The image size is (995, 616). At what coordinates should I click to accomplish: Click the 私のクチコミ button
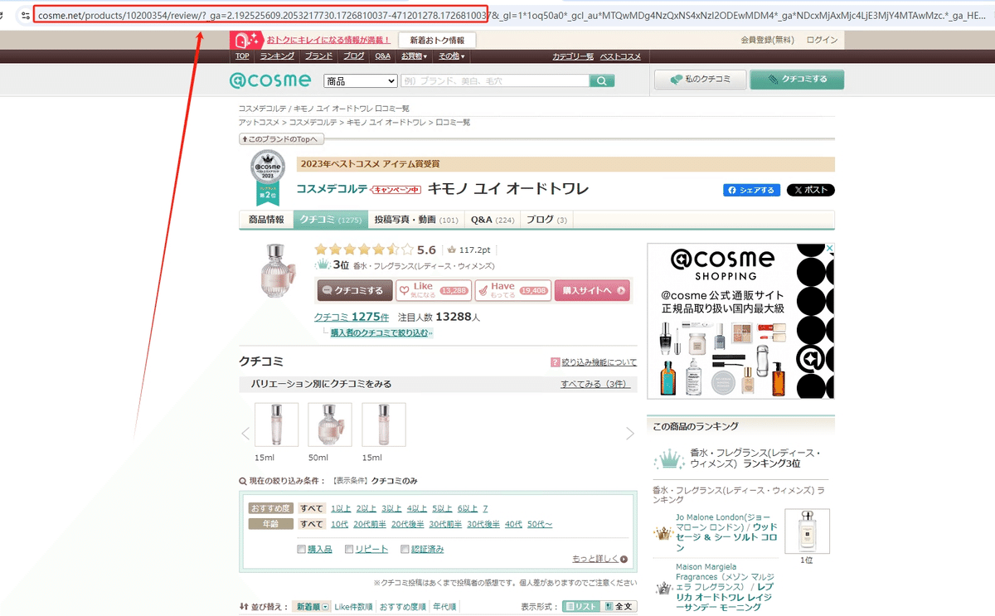(700, 80)
